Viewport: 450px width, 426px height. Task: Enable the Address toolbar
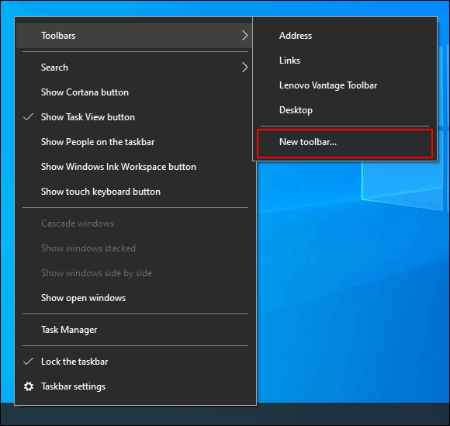point(345,36)
